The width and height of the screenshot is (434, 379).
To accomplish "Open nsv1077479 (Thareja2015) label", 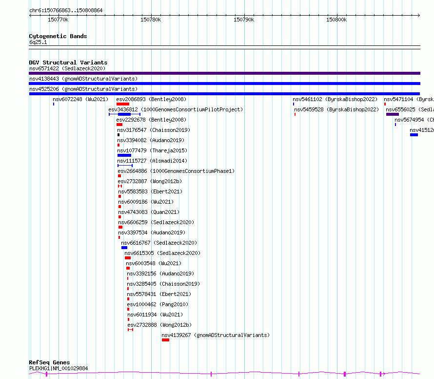I will pos(152,150).
